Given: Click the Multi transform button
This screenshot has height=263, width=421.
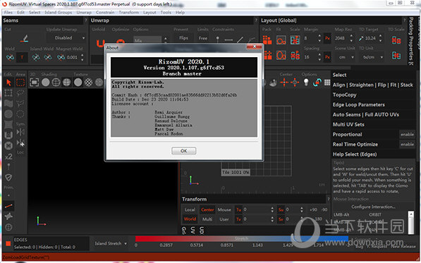Looking at the screenshot, I should point(207,219).
